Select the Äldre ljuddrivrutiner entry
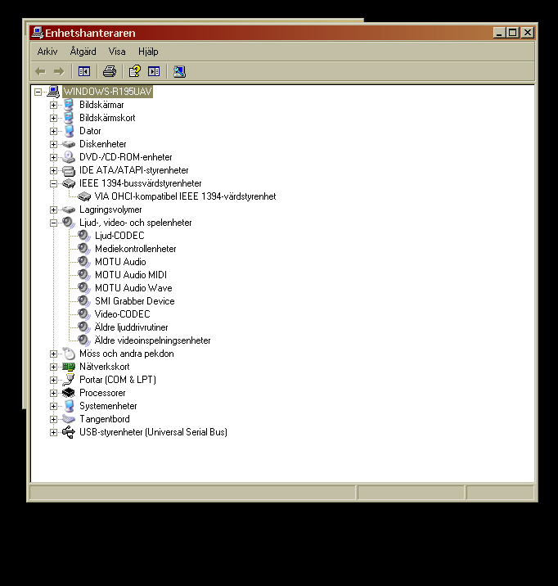 (x=131, y=327)
